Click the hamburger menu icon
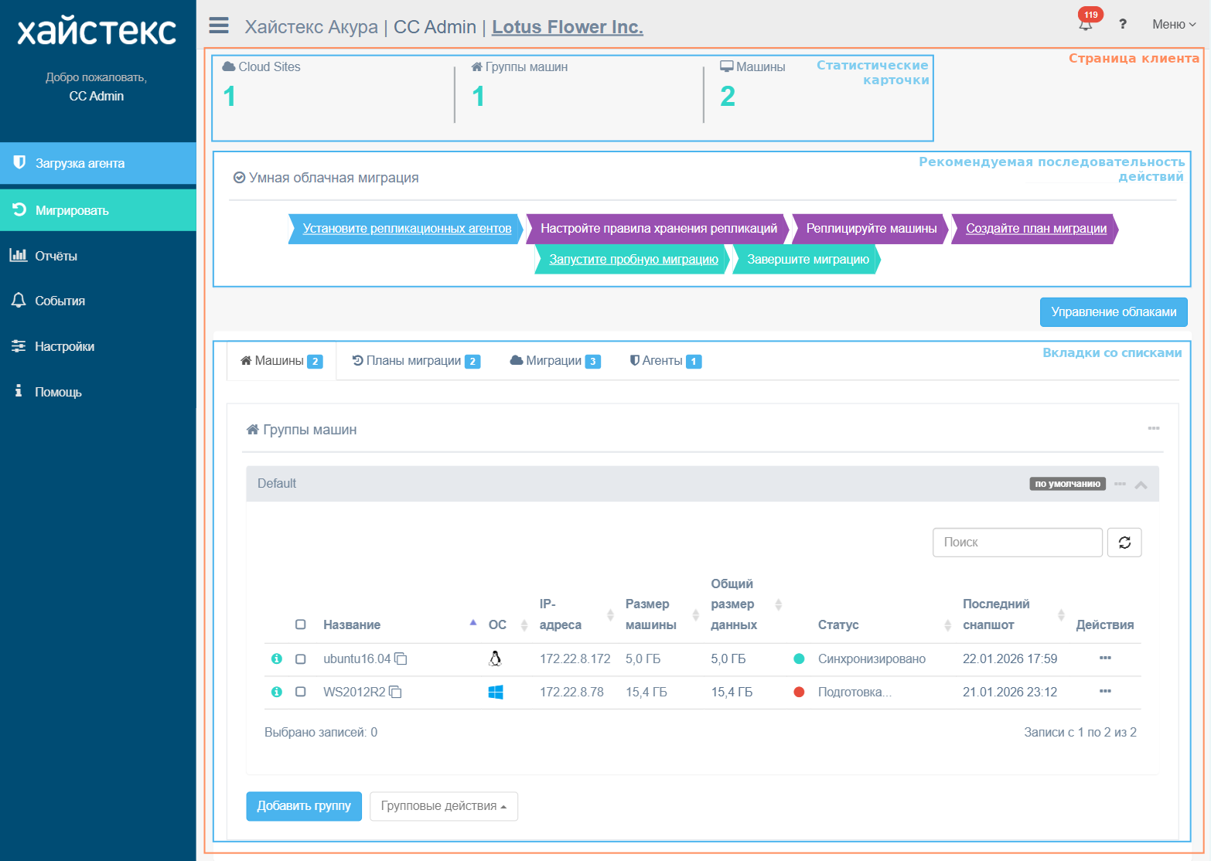The width and height of the screenshot is (1211, 861). 219,26
